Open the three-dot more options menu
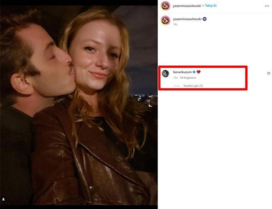The height and width of the screenshot is (209, 272). point(267,6)
